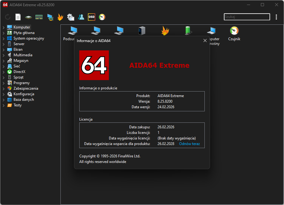
Task: Click the Sieć network icon
Action: click(10, 66)
